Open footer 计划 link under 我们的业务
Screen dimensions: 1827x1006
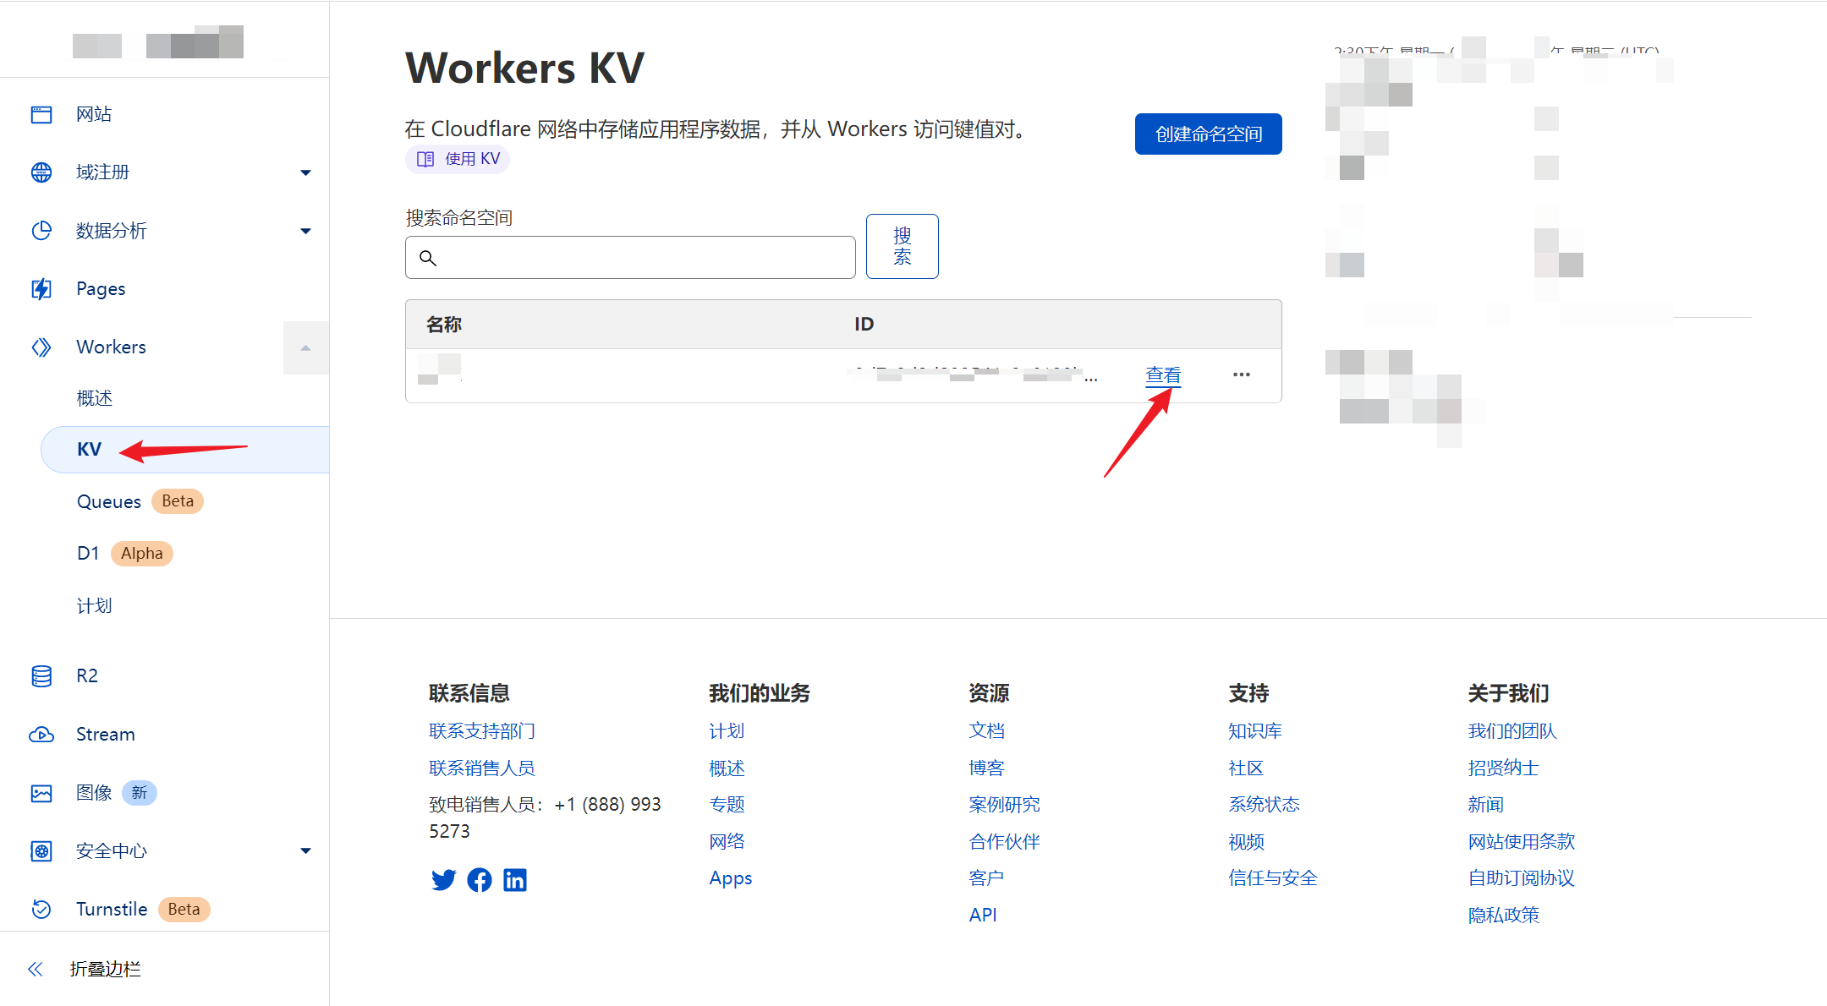pos(727,731)
